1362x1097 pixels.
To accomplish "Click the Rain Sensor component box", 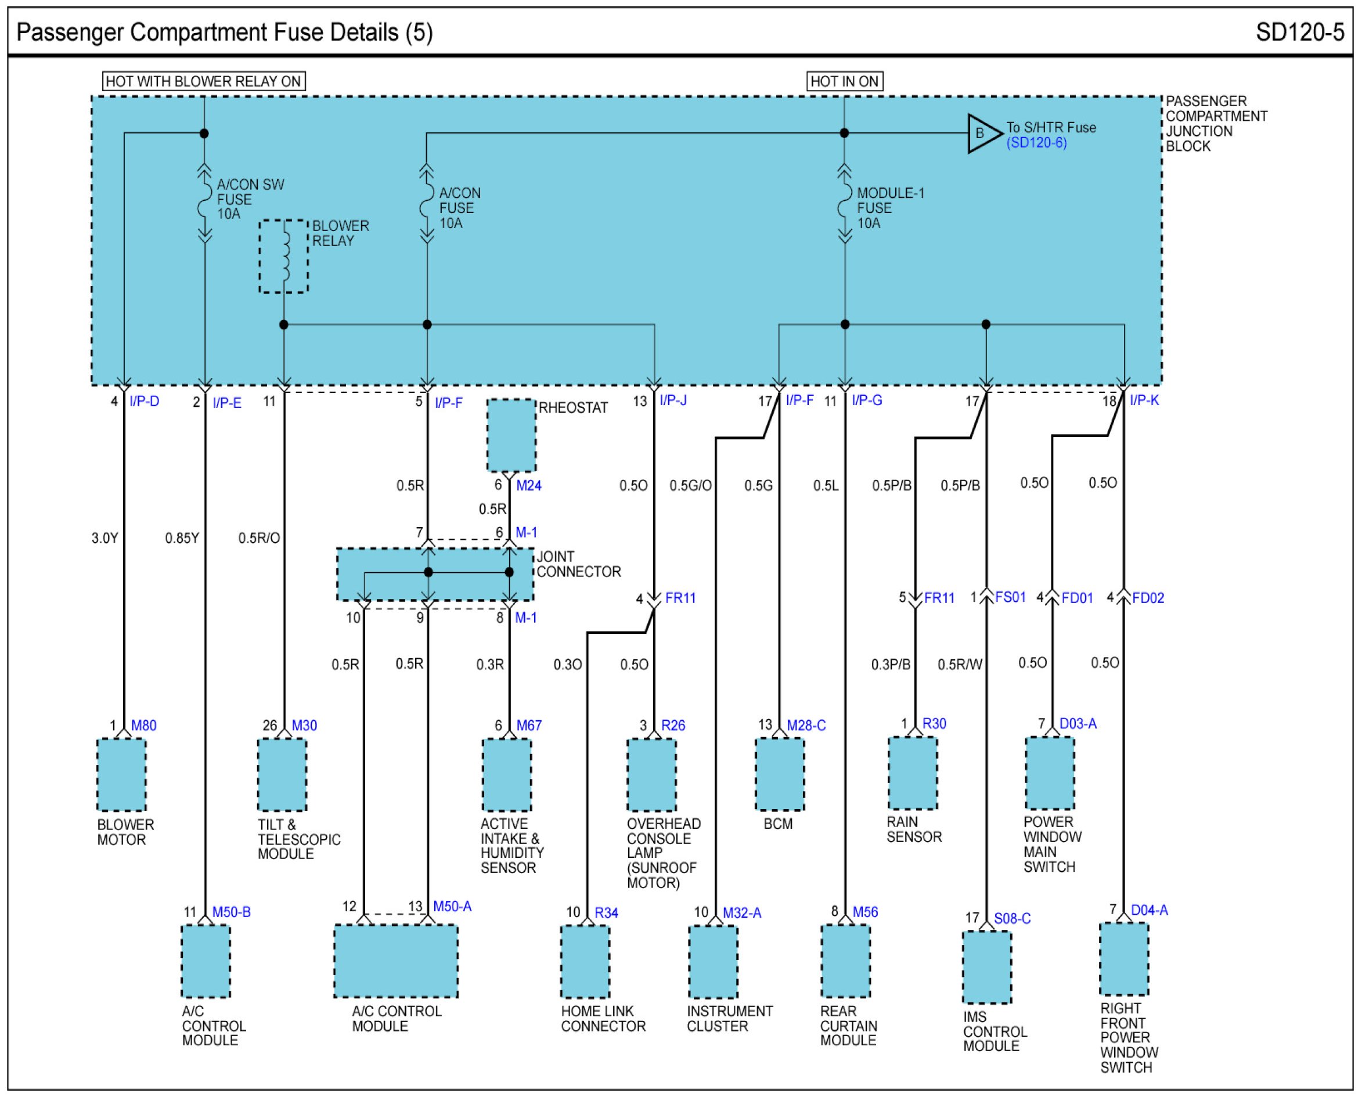I will point(913,774).
